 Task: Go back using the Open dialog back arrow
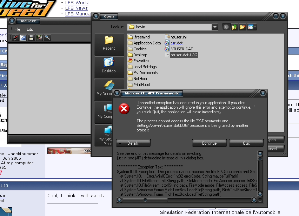pos(226,27)
